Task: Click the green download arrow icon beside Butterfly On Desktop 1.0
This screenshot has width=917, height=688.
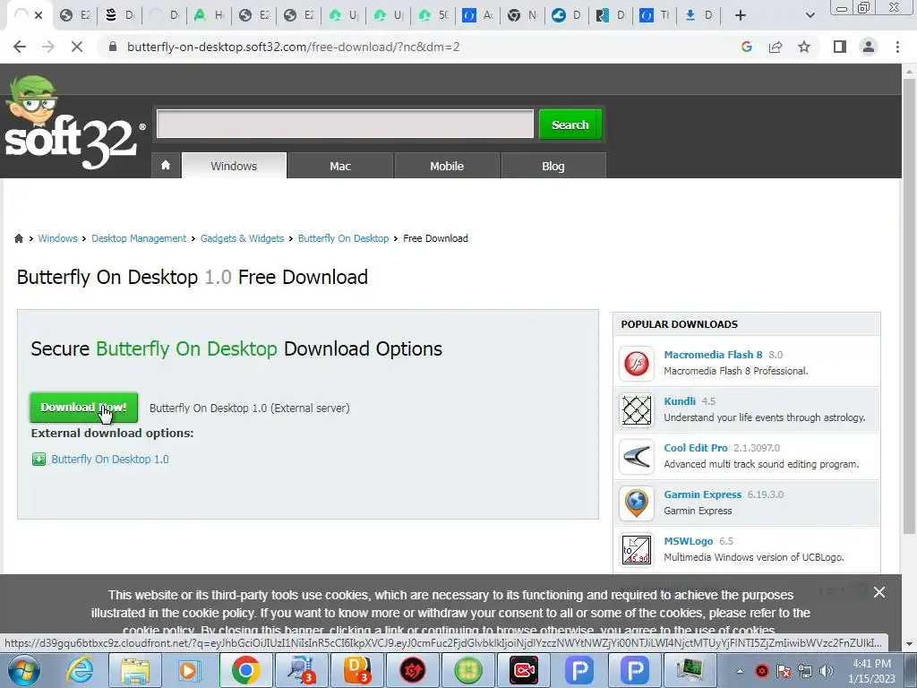Action: [x=39, y=460]
